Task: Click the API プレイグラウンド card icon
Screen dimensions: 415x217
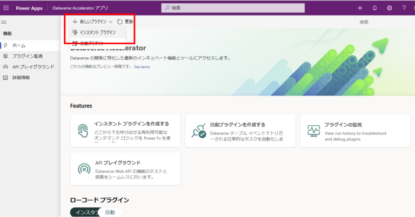Action: pos(84,168)
